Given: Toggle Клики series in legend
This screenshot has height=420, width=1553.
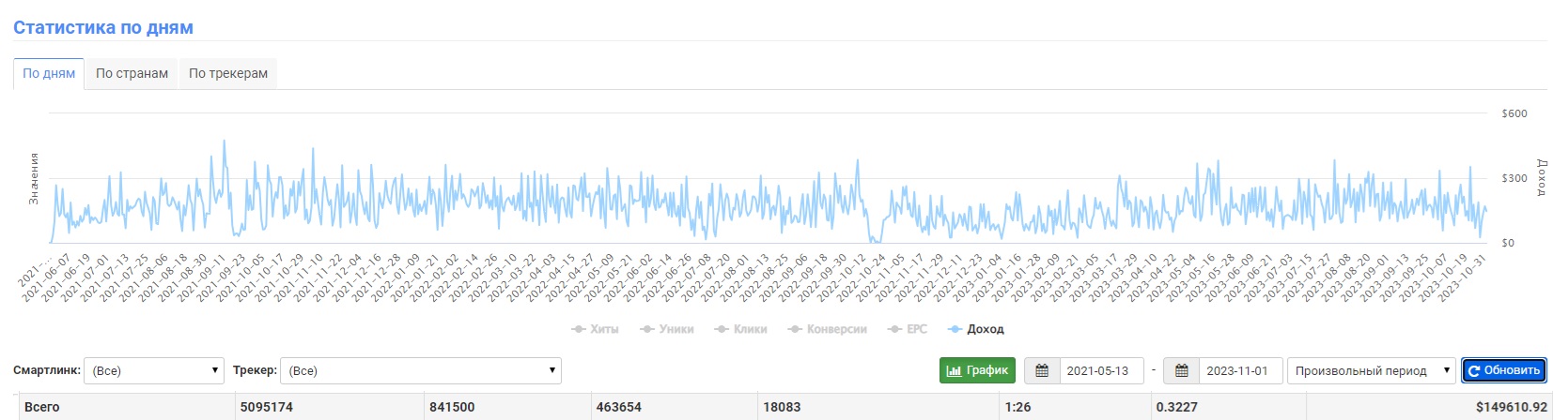Looking at the screenshot, I should click(x=740, y=329).
